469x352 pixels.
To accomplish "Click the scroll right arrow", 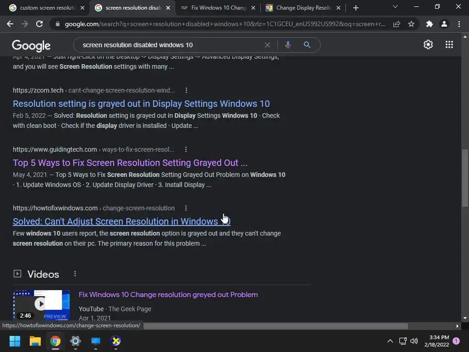I will click(457, 326).
